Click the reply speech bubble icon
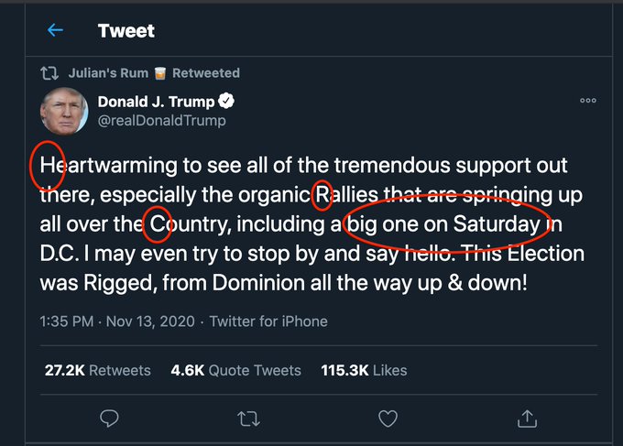 pyautogui.click(x=109, y=419)
